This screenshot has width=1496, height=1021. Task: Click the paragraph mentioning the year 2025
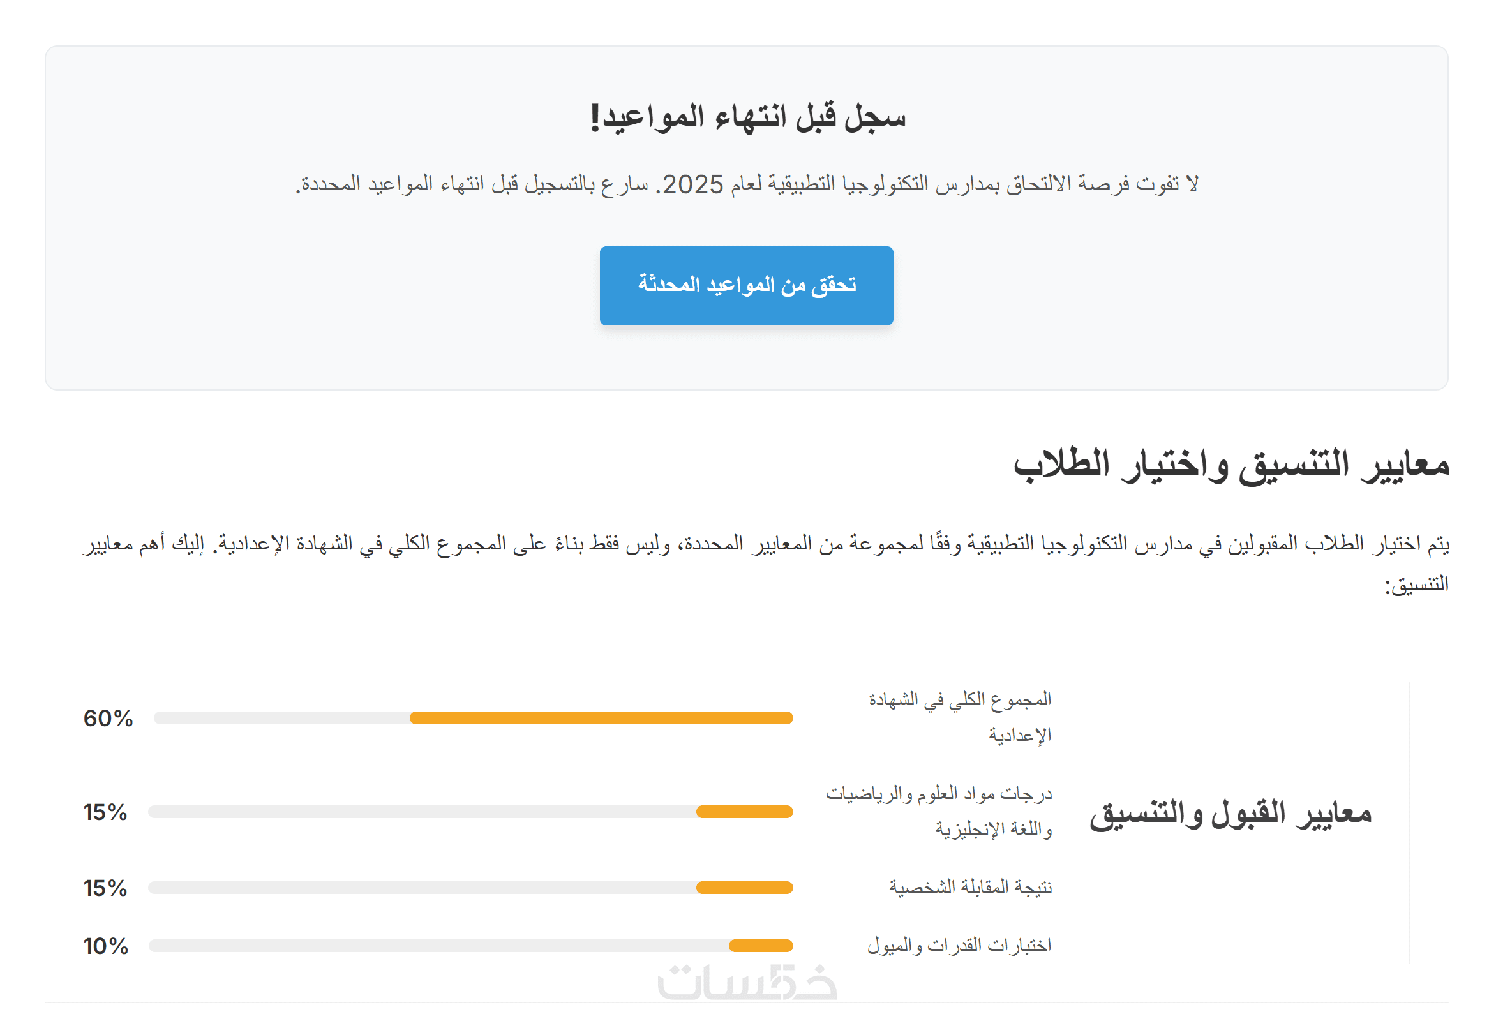tap(747, 184)
